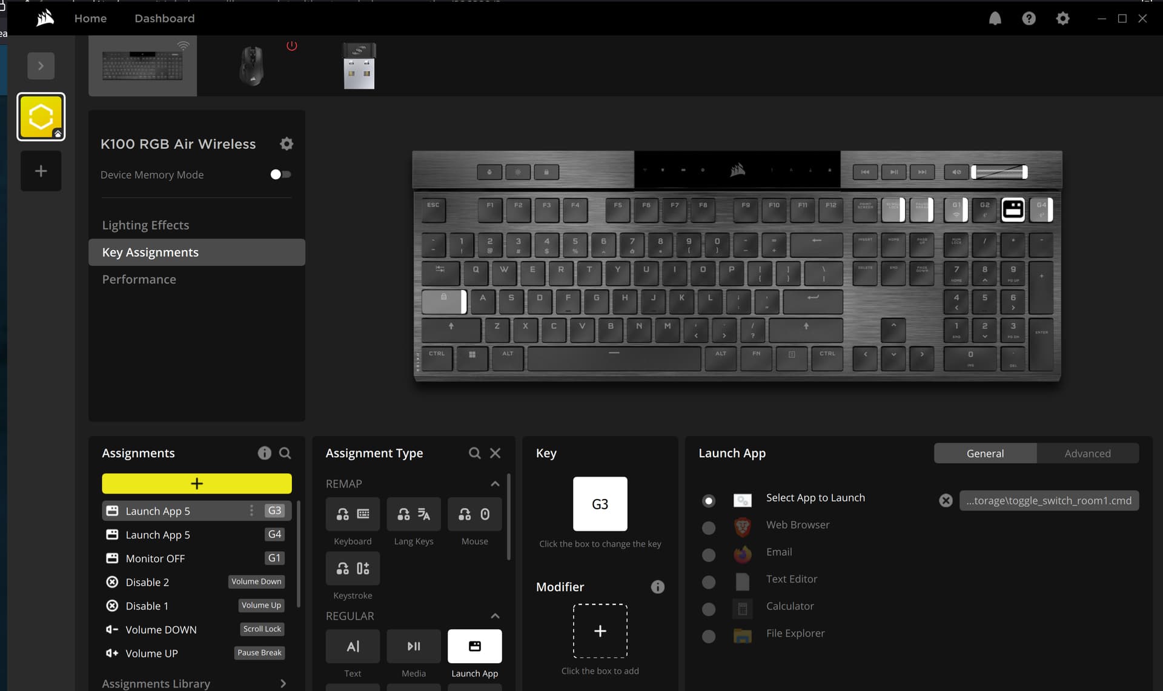The height and width of the screenshot is (691, 1163).
Task: Open the help question mark icon
Action: [1029, 18]
